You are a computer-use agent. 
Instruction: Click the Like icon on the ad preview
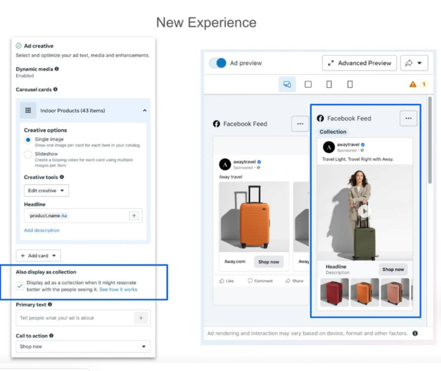pyautogui.click(x=222, y=280)
